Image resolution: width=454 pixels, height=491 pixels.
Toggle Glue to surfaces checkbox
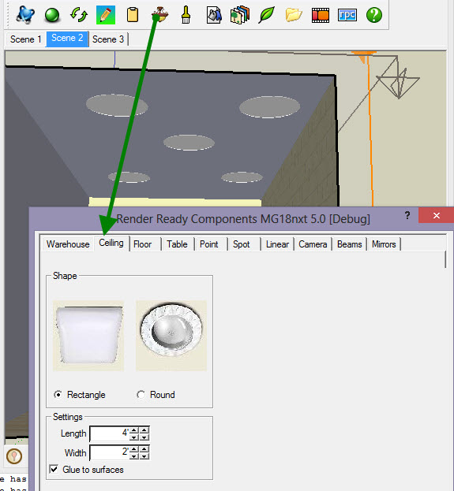point(54,469)
